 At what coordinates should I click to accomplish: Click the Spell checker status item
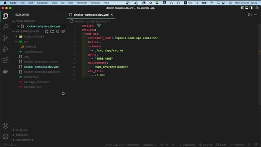(x=221, y=145)
